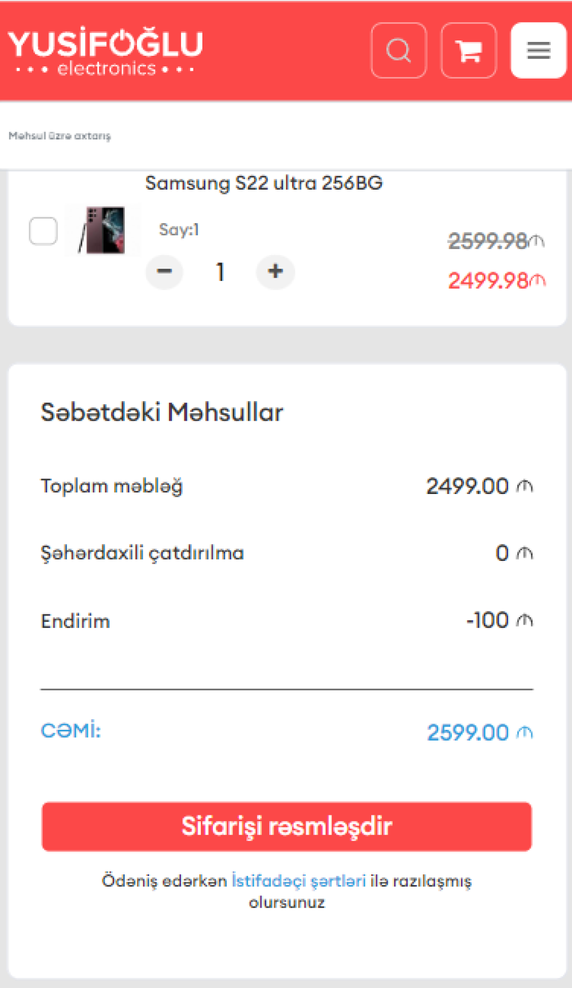Click the Səbətdəki Məhsullar heading
Screen dimensions: 572x988
(x=162, y=412)
